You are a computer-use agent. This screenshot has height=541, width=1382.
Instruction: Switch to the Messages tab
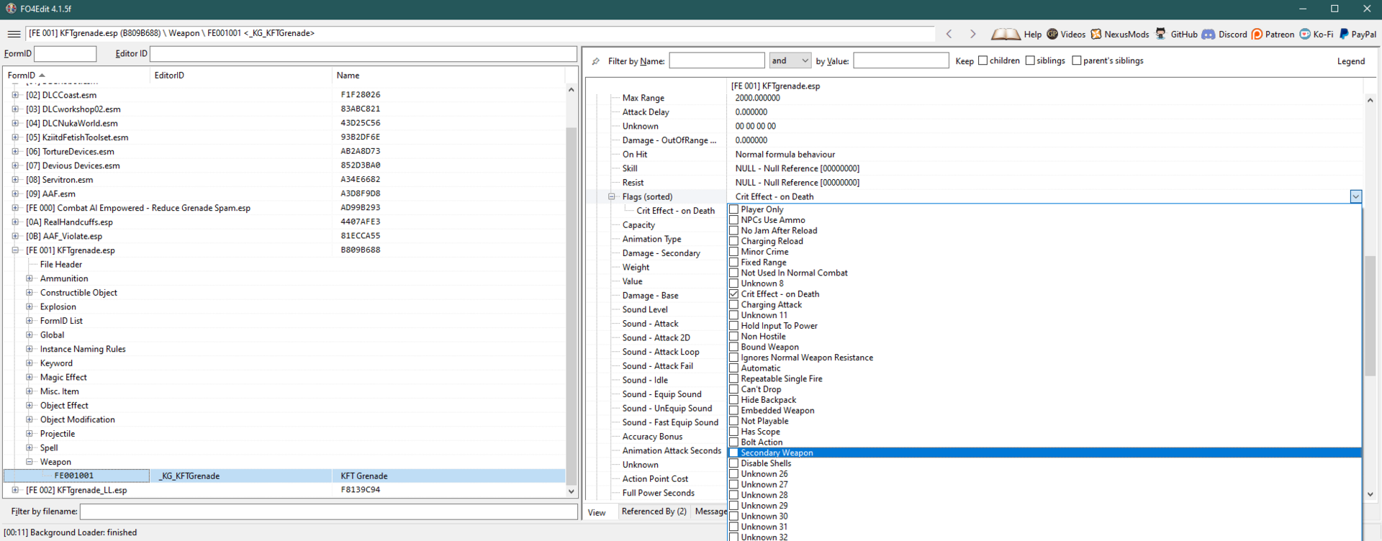pyautogui.click(x=710, y=512)
